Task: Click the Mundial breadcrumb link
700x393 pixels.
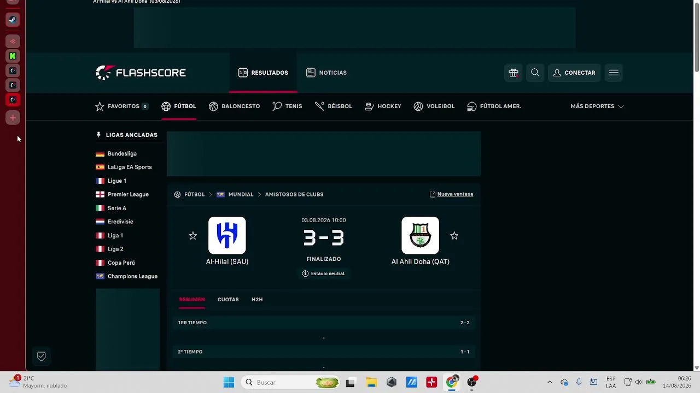Action: [x=241, y=194]
